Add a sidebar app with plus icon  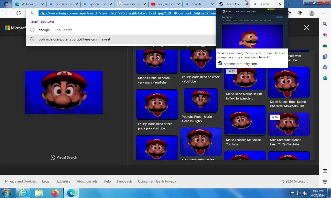pyautogui.click(x=325, y=90)
